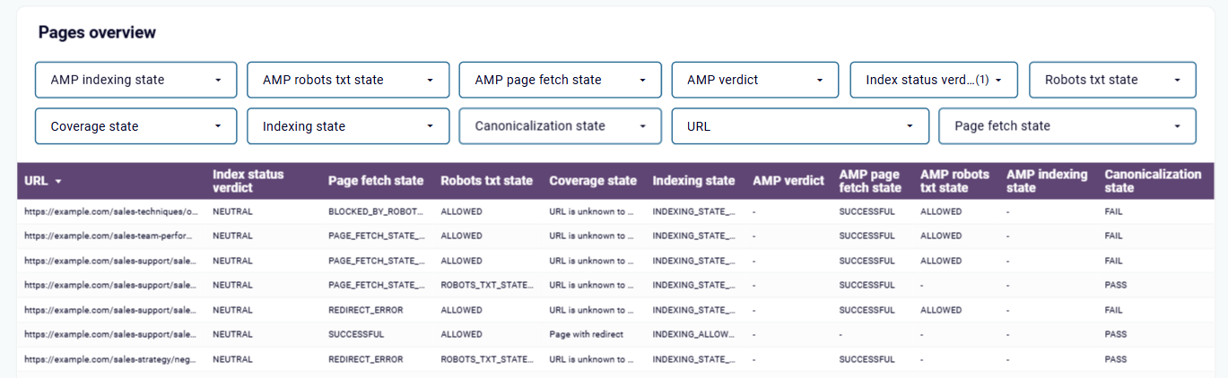Expand the Coverage state filter dropdown

click(135, 126)
